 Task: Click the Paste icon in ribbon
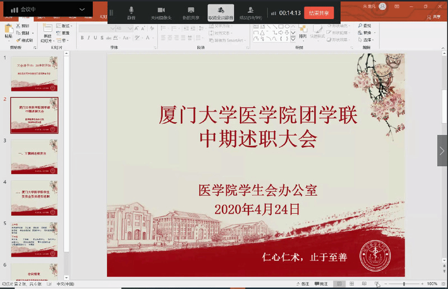click(8, 30)
